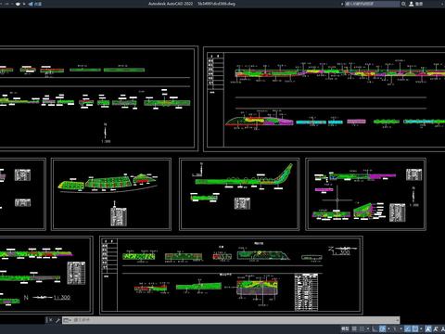Expand object snap settings dropdown arrow
This screenshot has width=445, height=334.
[421, 328]
